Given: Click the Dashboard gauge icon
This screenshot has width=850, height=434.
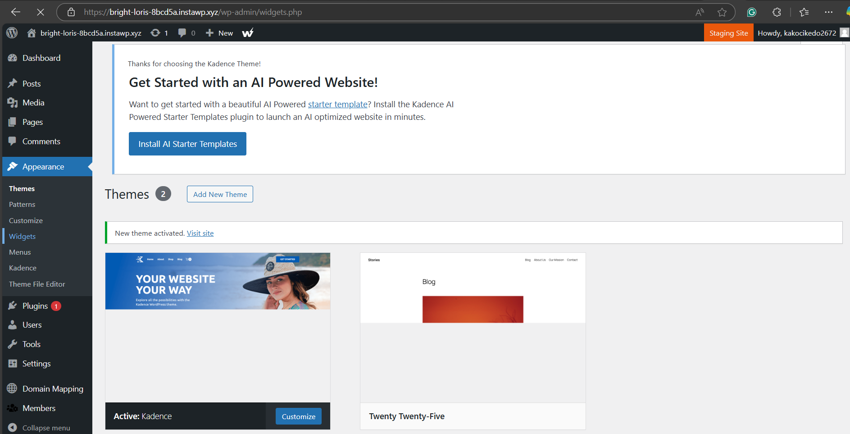Looking at the screenshot, I should pyautogui.click(x=13, y=58).
